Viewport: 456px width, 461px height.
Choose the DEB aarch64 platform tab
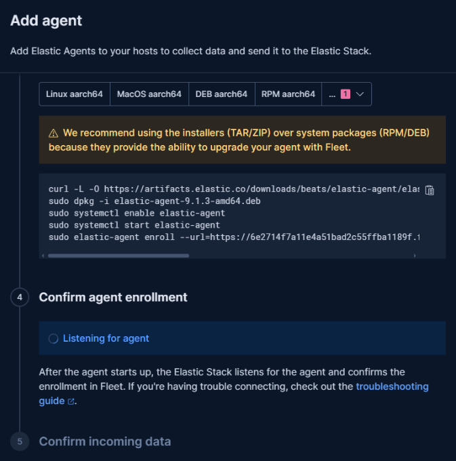click(221, 94)
